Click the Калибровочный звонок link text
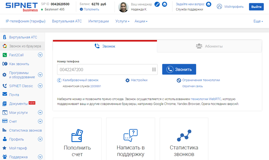The width and height of the screenshot is (269, 160). pyautogui.click(x=80, y=80)
